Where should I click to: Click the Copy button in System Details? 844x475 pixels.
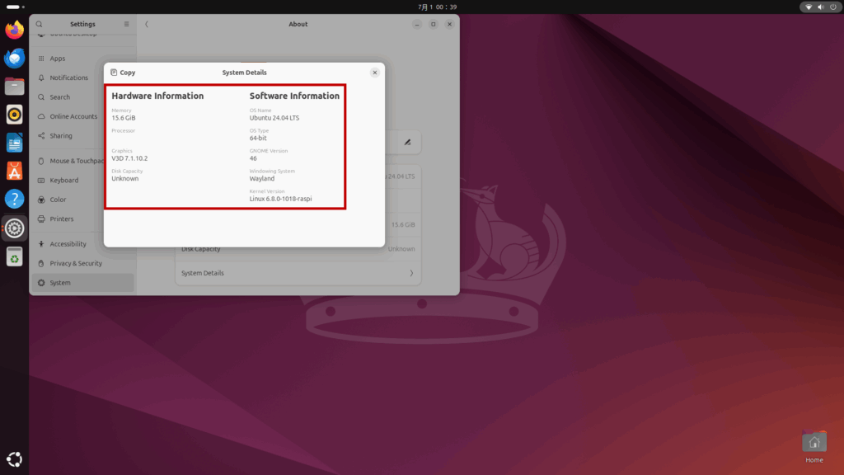pyautogui.click(x=123, y=73)
